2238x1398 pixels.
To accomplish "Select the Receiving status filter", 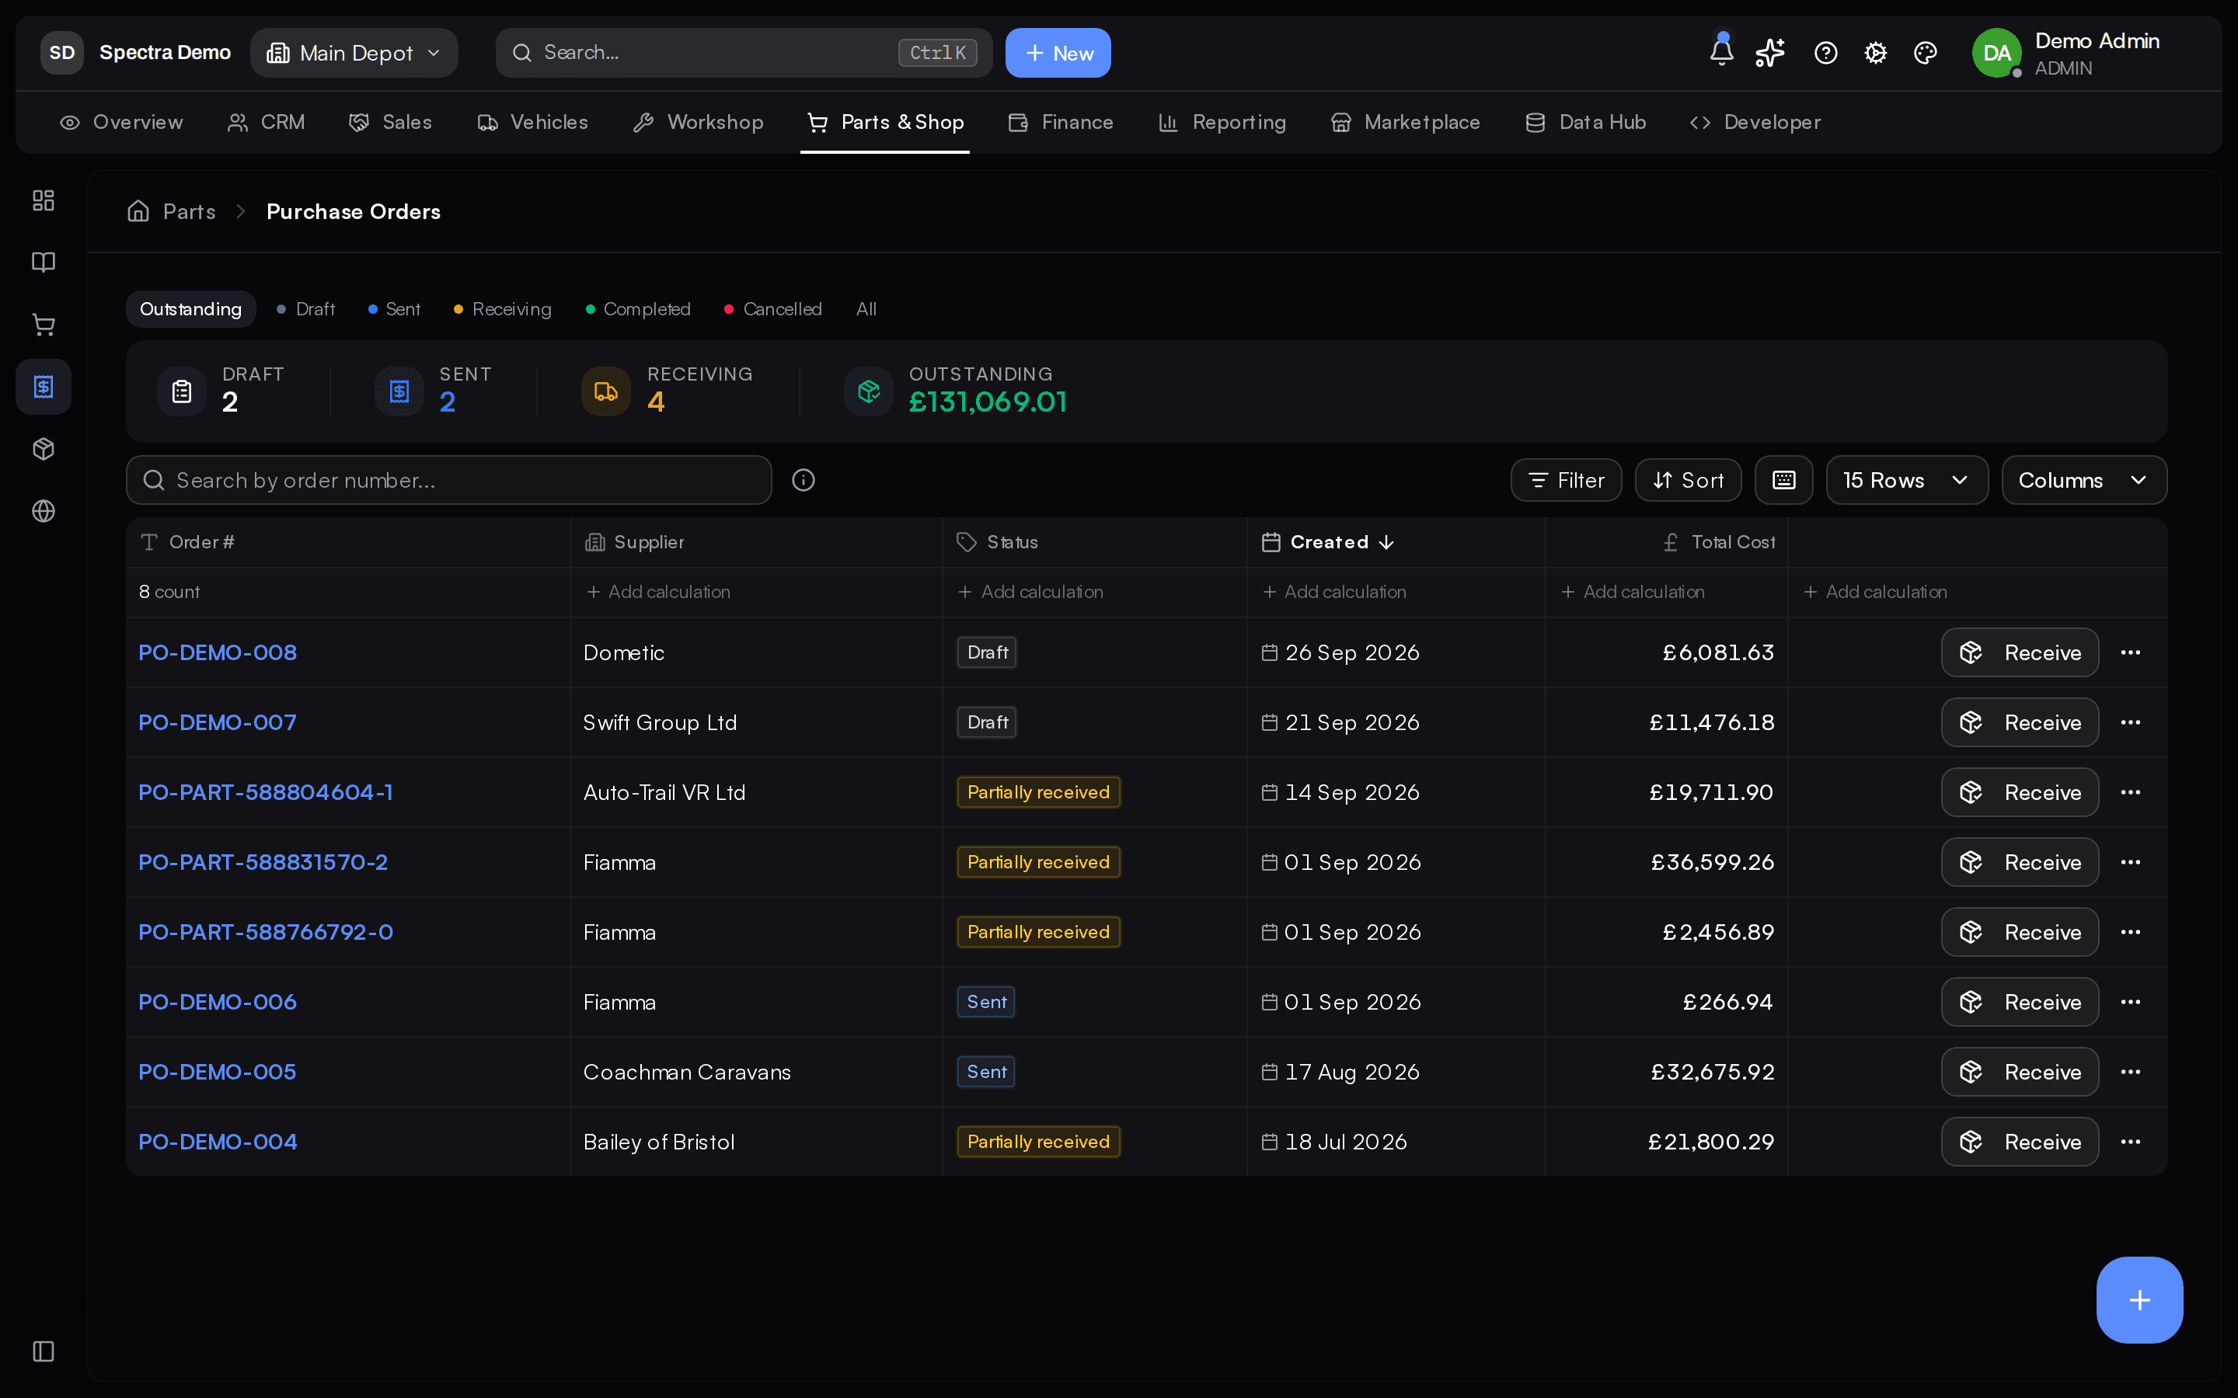I will [x=502, y=309].
